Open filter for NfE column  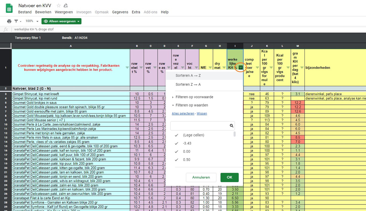tap(210, 68)
